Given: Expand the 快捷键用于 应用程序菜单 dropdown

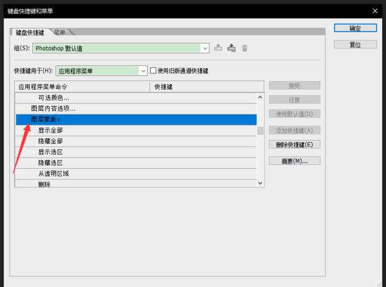Looking at the screenshot, I should pos(144,71).
